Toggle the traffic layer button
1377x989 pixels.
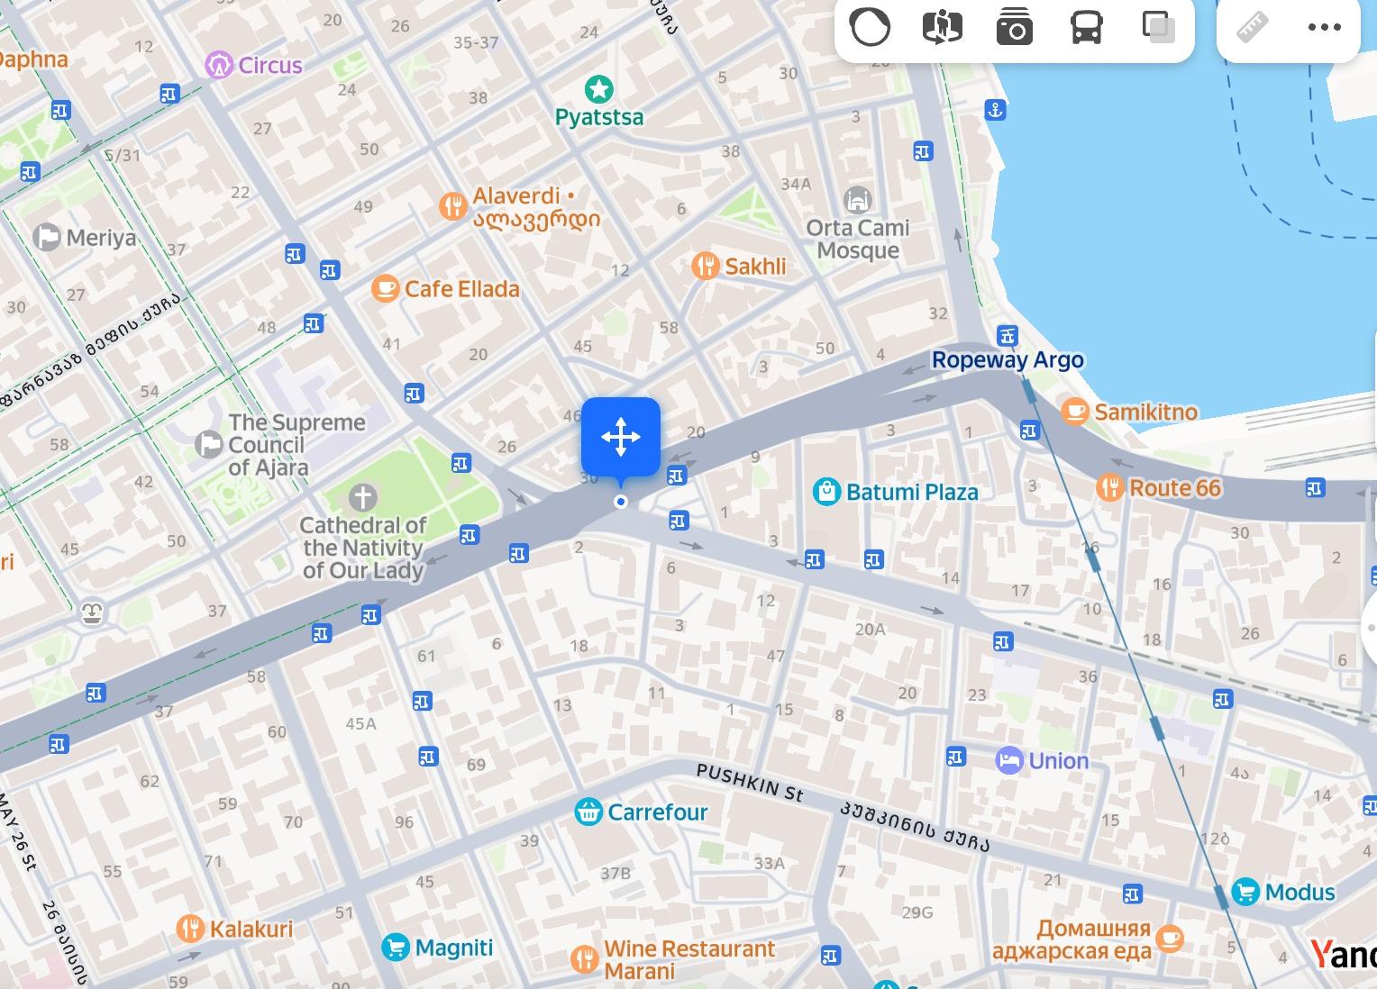click(x=870, y=27)
